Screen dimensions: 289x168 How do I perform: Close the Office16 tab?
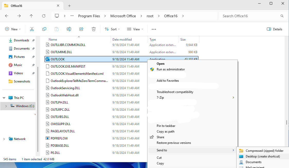(58, 6)
